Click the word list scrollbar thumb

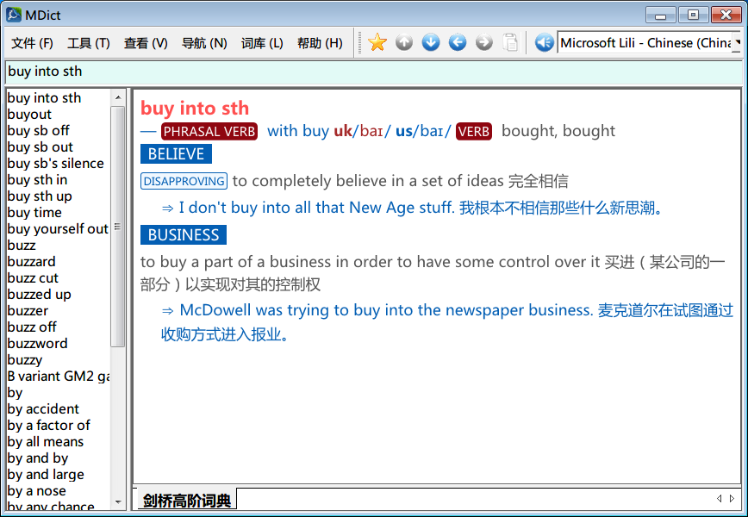[x=118, y=227]
